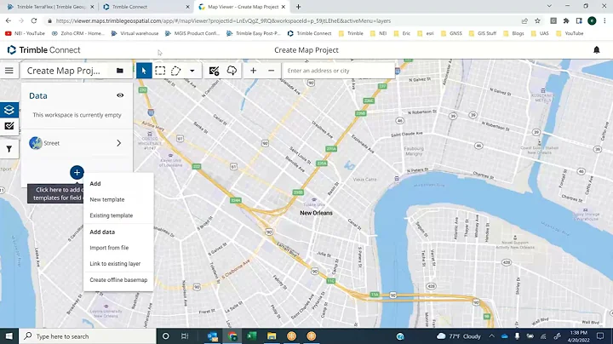Reload the page

click(x=34, y=20)
